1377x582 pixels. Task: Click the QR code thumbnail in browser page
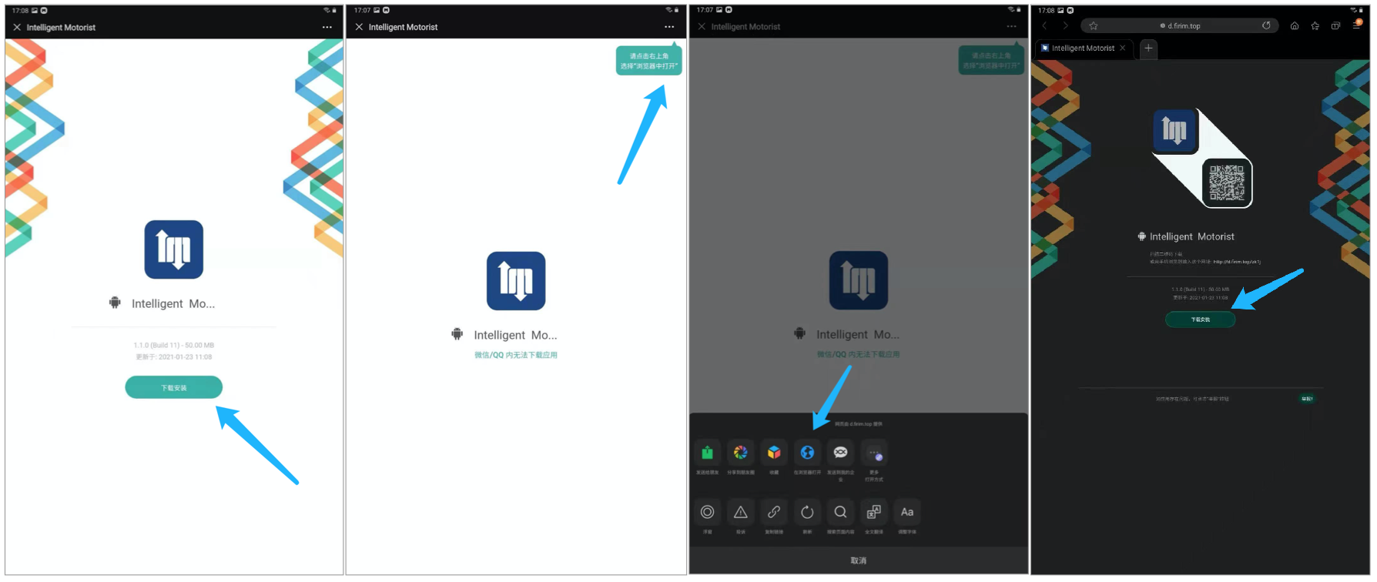[1227, 182]
